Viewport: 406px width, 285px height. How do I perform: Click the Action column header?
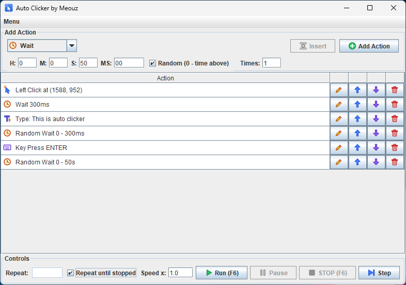pyautogui.click(x=165, y=78)
